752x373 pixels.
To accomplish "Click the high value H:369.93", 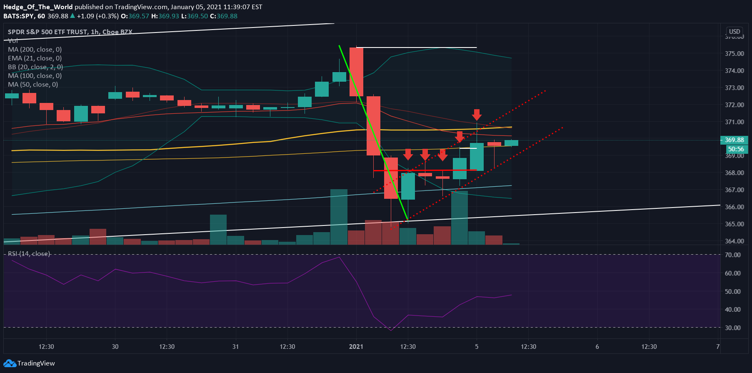I will pos(165,16).
